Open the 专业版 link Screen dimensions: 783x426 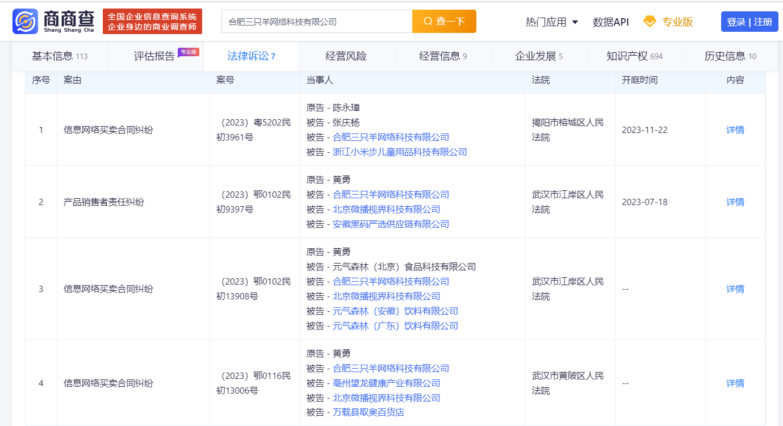pyautogui.click(x=677, y=22)
